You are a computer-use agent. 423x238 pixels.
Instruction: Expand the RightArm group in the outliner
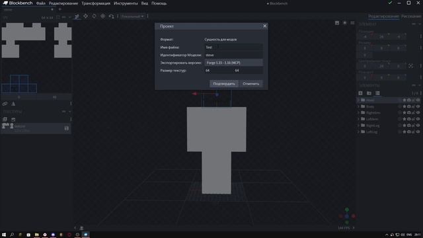pyautogui.click(x=358, y=113)
